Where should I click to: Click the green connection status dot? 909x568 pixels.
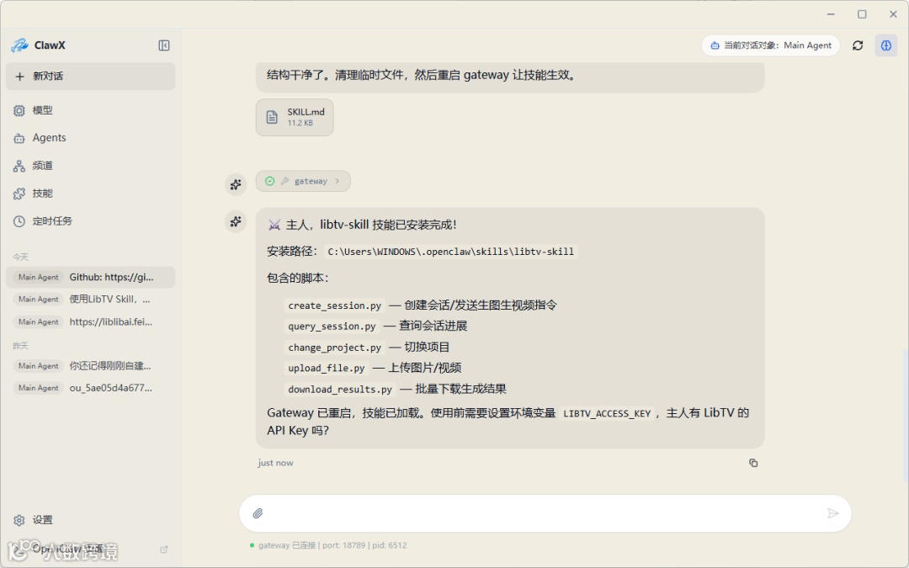[x=252, y=544]
